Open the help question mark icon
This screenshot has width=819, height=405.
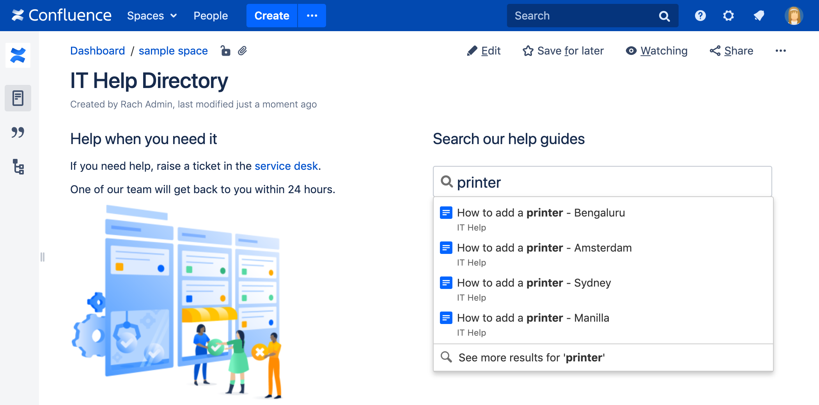pos(700,16)
